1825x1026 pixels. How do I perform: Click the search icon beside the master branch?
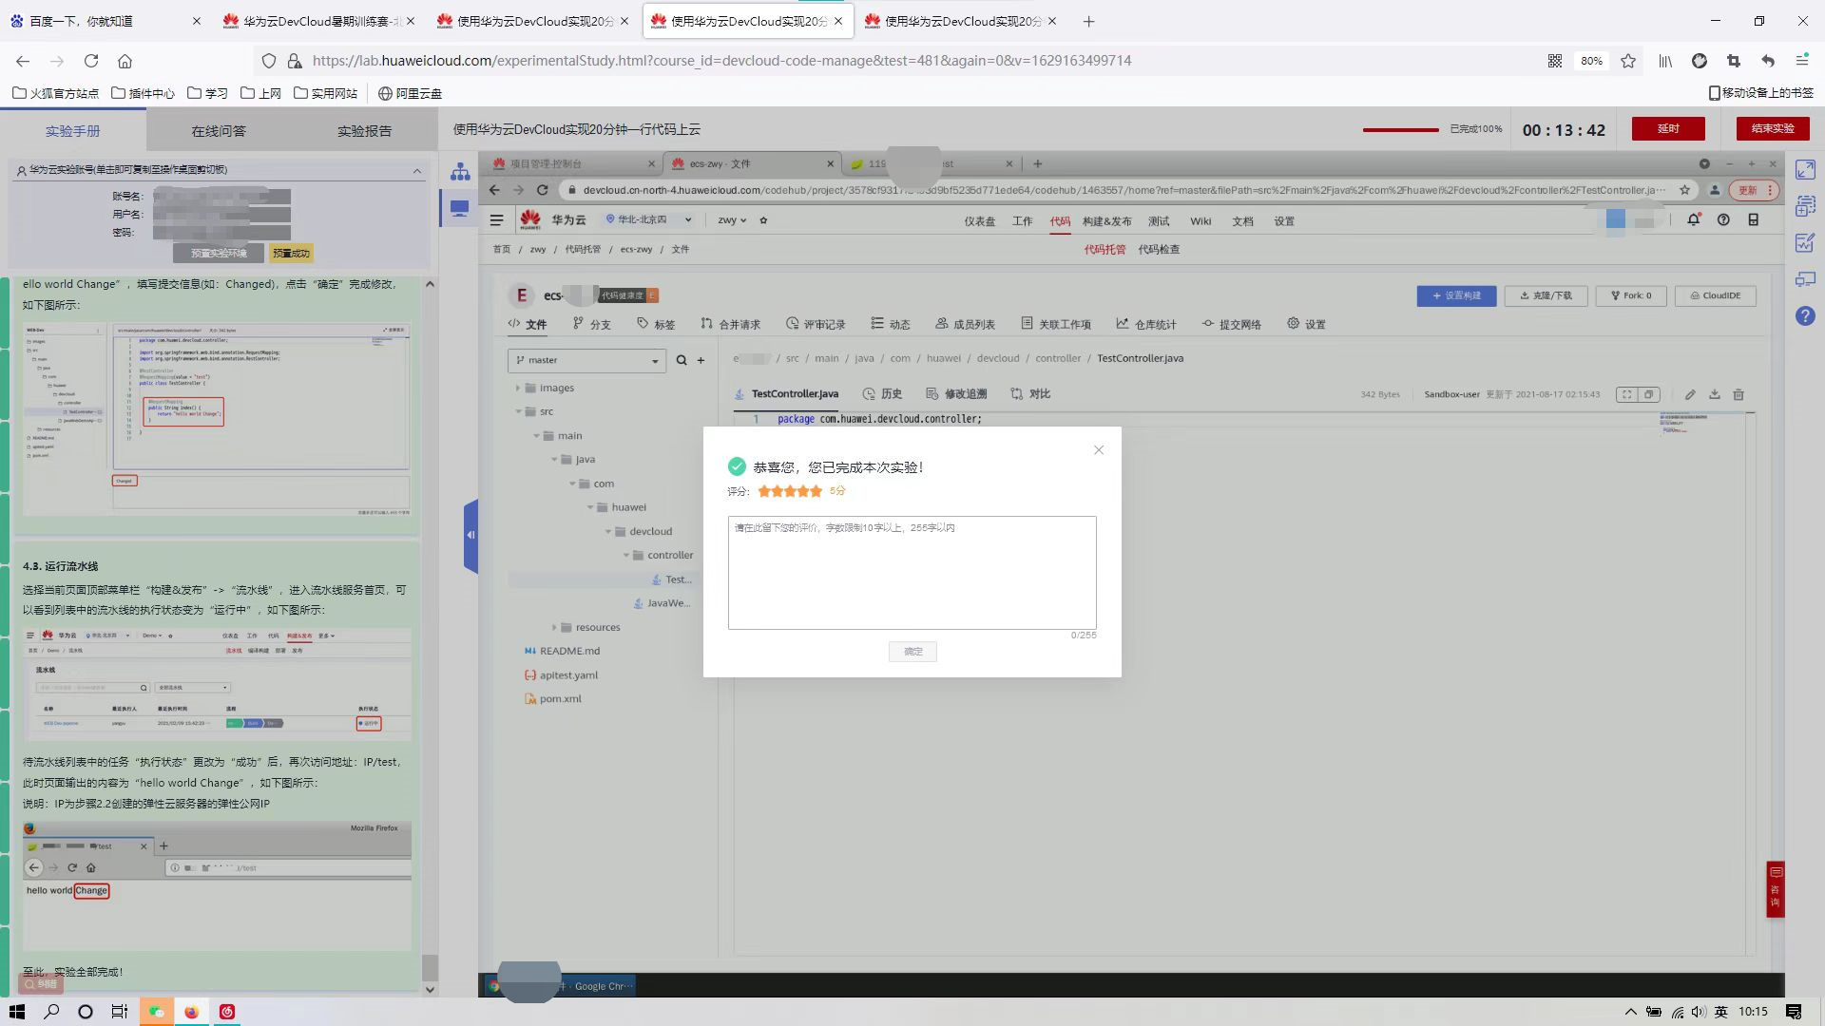682,360
